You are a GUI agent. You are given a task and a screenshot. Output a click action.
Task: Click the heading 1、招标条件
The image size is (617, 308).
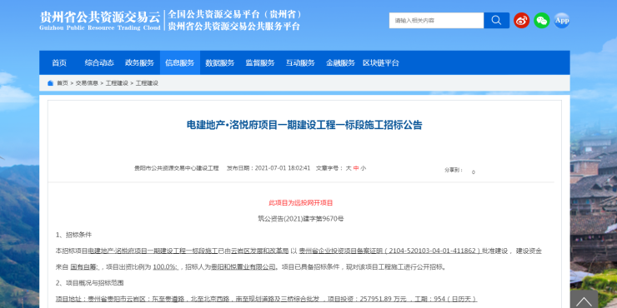[73, 235]
